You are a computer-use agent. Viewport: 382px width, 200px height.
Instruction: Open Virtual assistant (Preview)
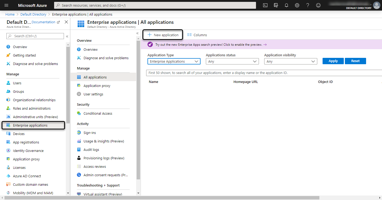click(x=103, y=194)
